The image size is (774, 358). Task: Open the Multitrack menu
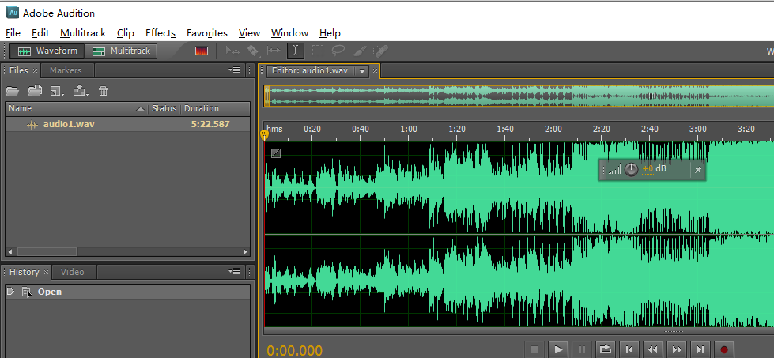coord(83,33)
